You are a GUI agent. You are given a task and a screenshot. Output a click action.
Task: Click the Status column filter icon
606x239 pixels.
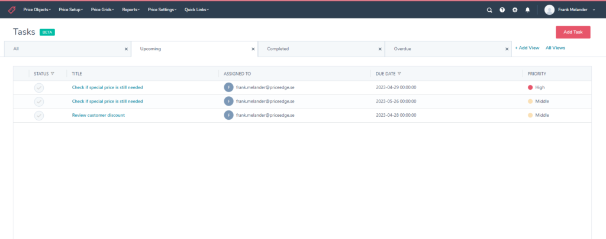(x=53, y=74)
